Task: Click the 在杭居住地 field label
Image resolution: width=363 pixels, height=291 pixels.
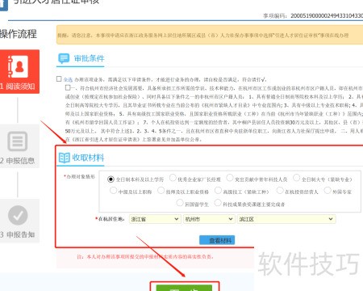Action: tap(111, 219)
